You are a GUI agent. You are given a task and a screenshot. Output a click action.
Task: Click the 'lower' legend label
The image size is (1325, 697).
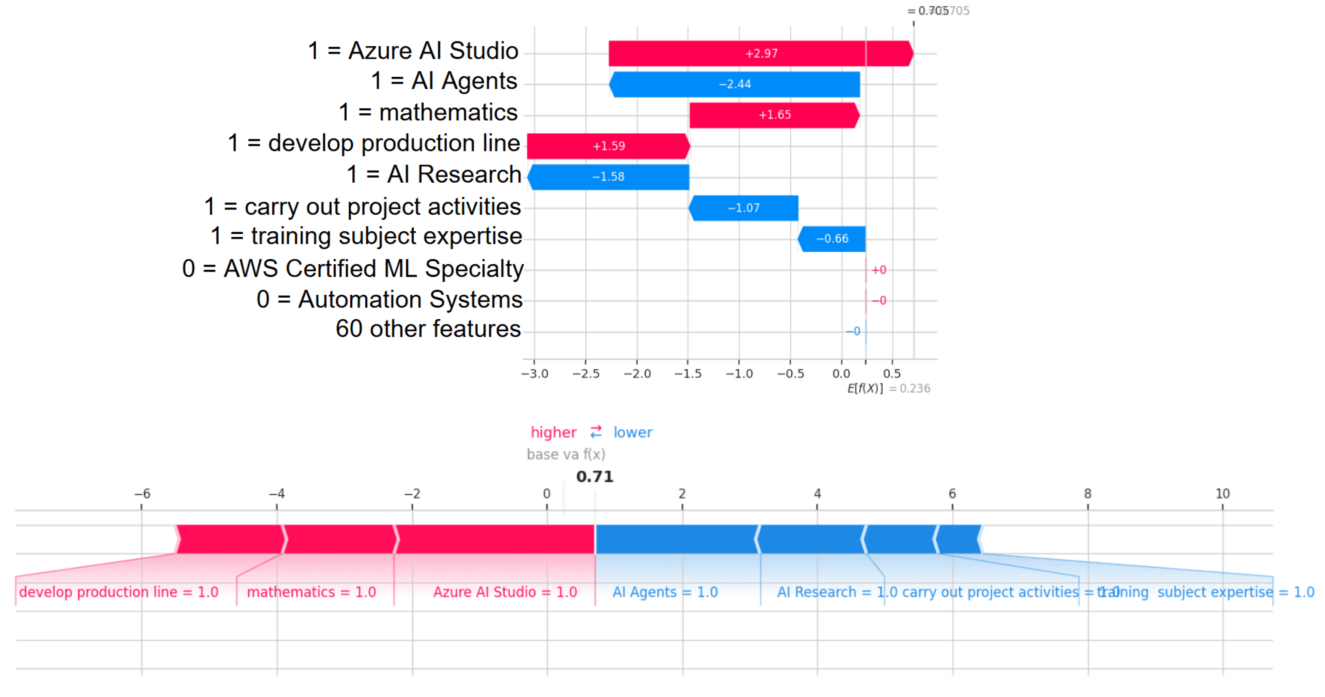click(632, 433)
